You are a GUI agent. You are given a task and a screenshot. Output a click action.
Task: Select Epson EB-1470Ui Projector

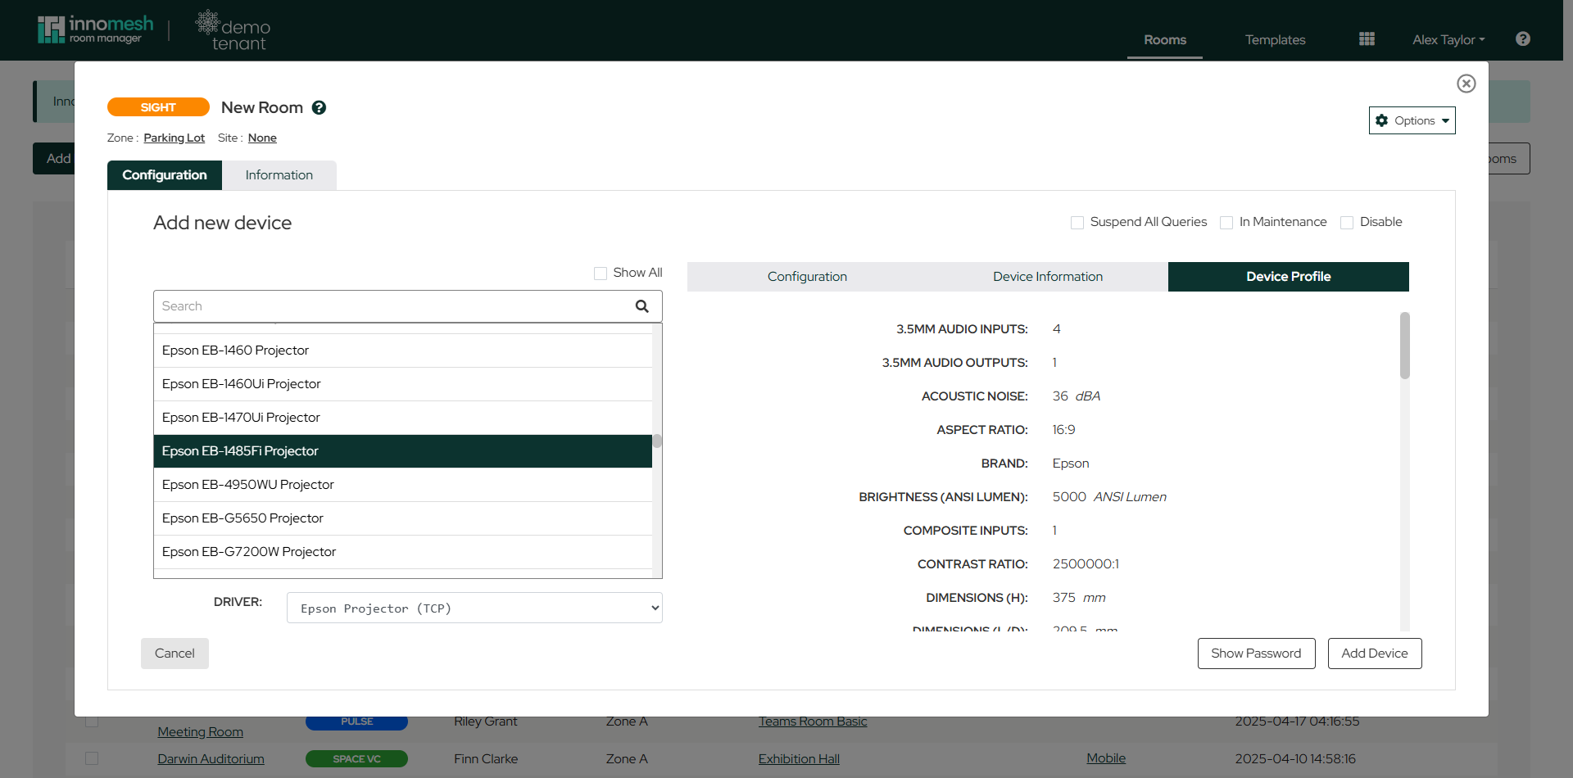tap(402, 418)
